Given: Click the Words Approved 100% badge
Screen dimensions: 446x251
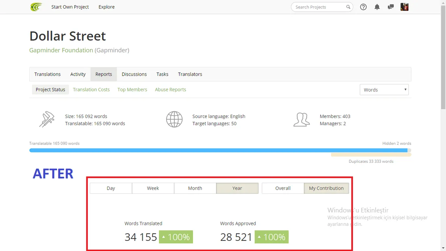Looking at the screenshot, I should tap(271, 237).
